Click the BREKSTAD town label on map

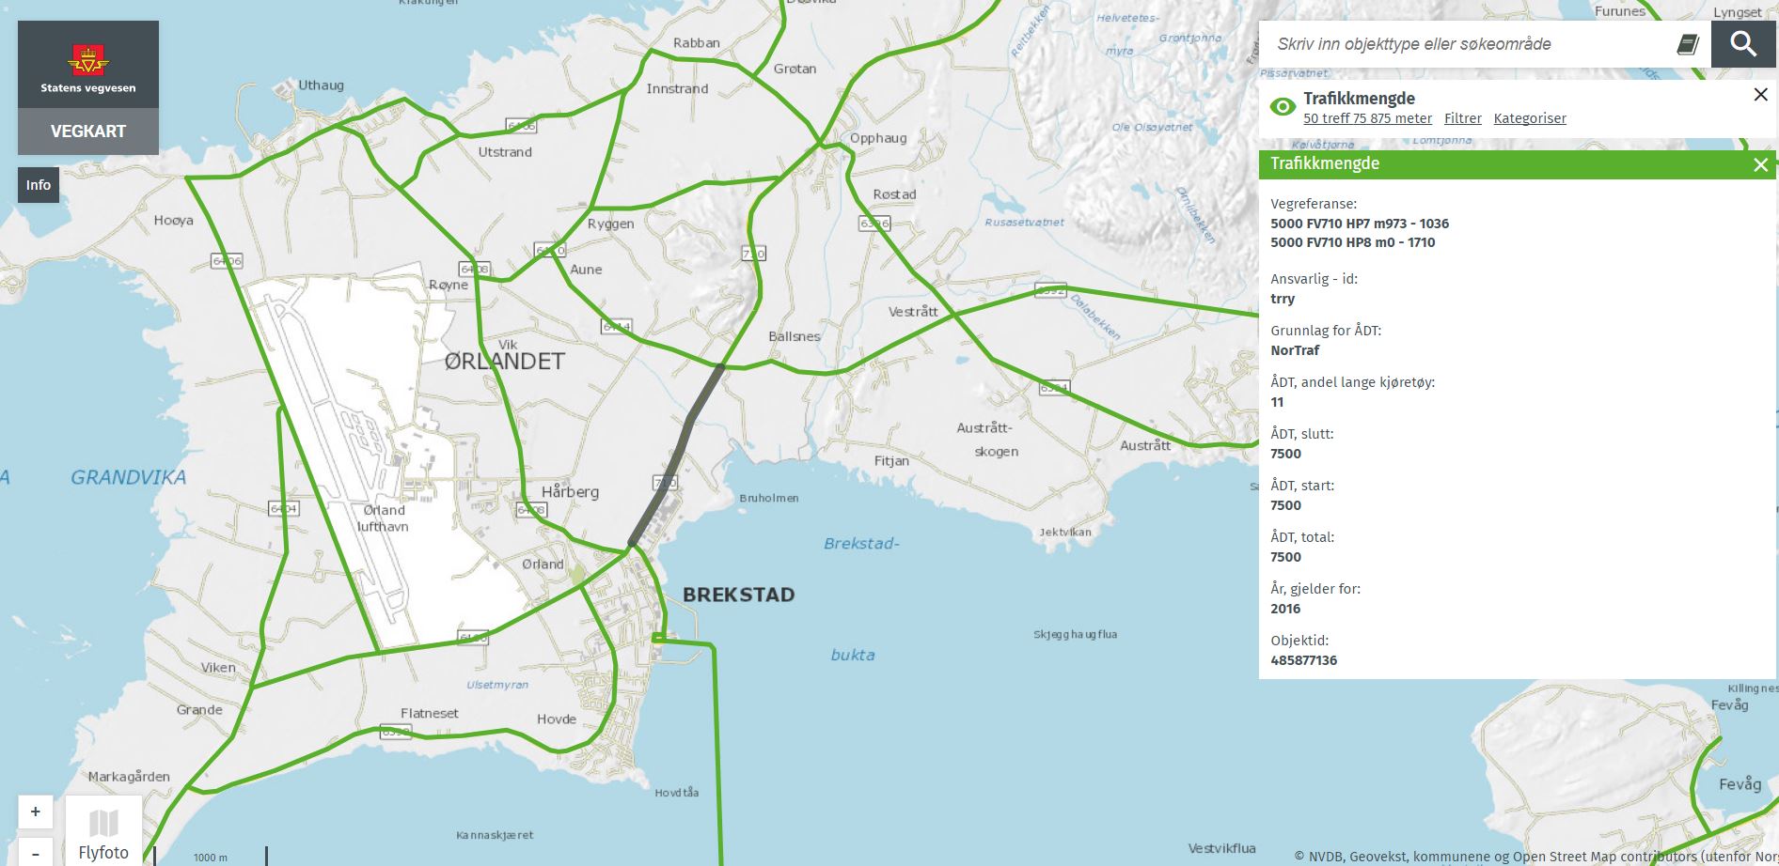click(x=738, y=595)
